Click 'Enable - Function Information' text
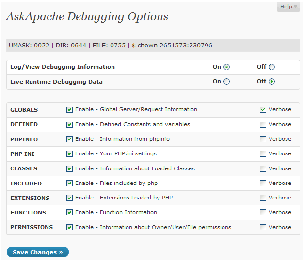This screenshot has width=303, height=260. point(116,212)
